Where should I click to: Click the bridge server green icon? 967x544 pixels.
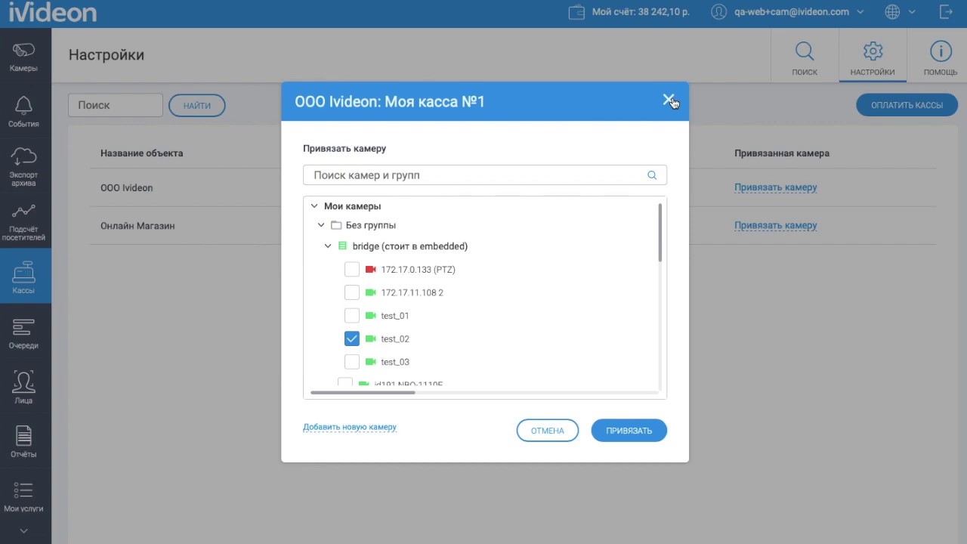(342, 246)
